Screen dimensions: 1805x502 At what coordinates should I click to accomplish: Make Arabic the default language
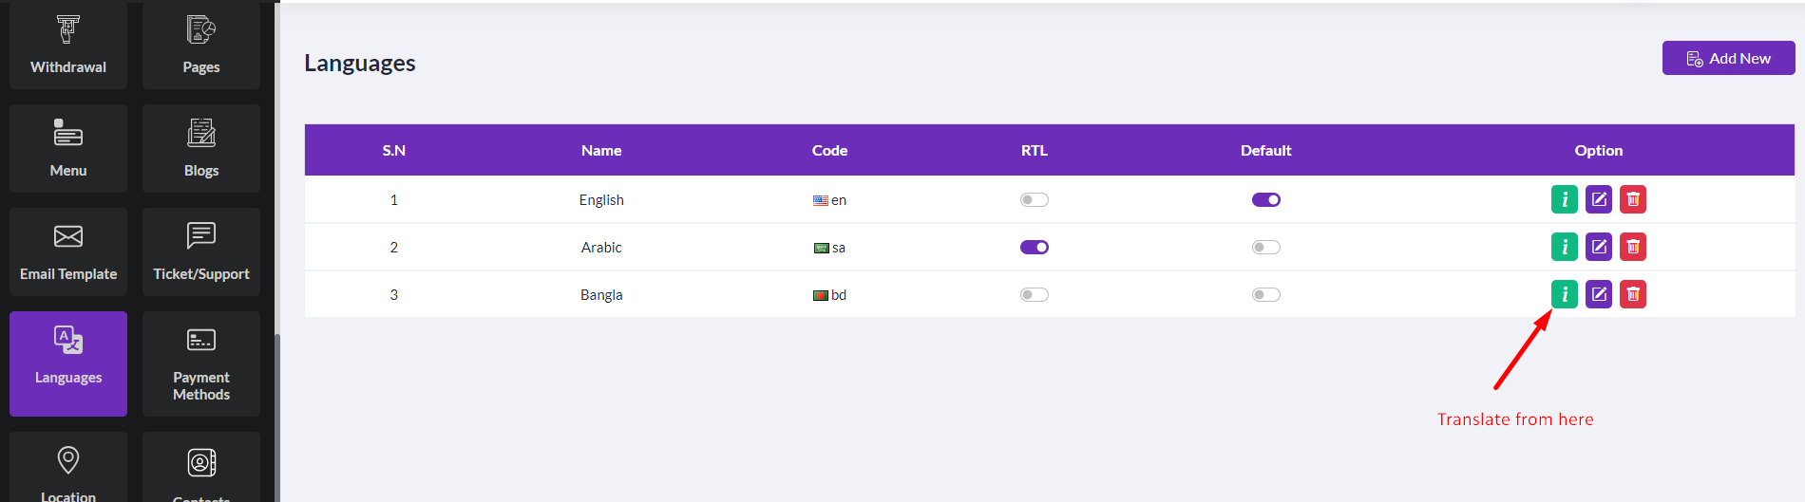tap(1266, 248)
